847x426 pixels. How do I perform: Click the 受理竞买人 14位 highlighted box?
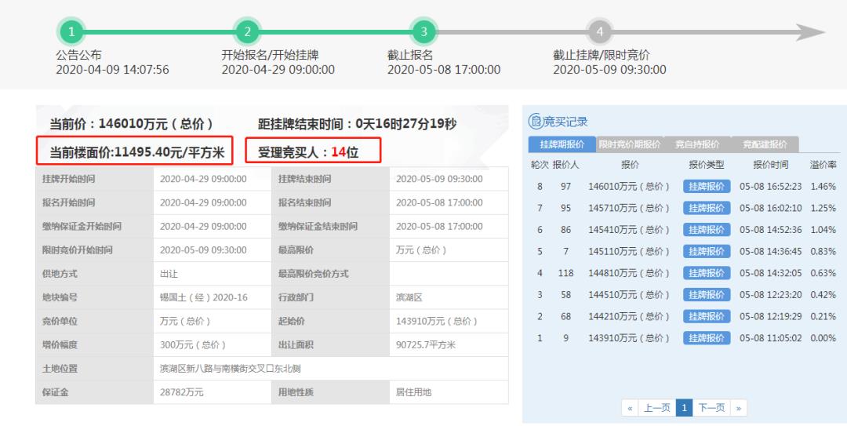pyautogui.click(x=313, y=152)
